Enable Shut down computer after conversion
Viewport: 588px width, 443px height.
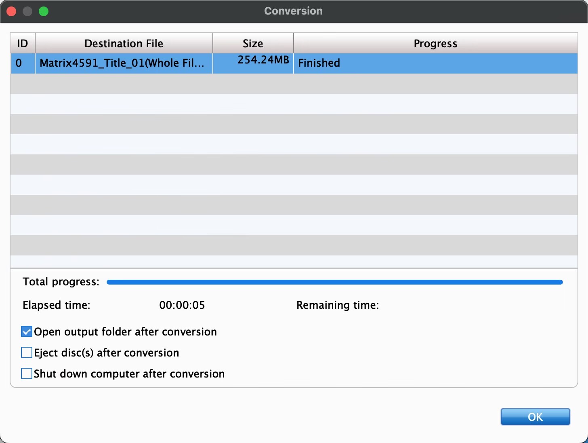coord(27,374)
